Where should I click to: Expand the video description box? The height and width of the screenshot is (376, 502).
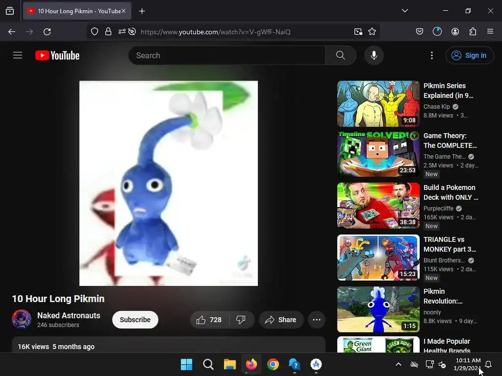[x=169, y=345]
